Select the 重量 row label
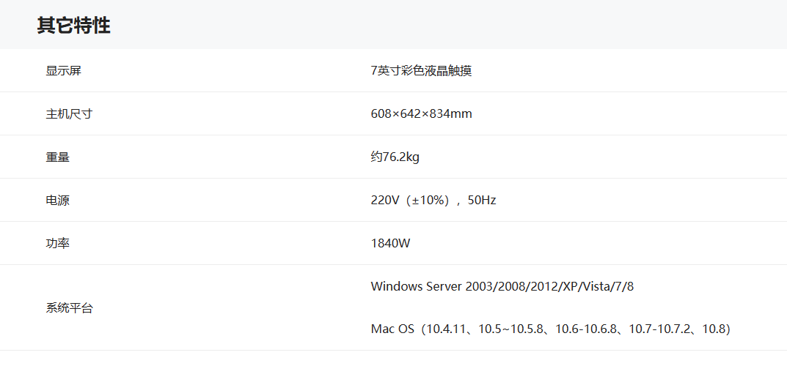Viewport: 787px width, 366px height. pos(57,157)
